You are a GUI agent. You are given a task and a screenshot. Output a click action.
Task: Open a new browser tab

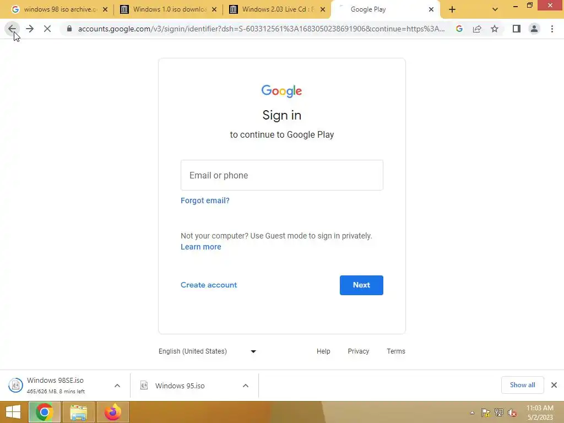[452, 10]
